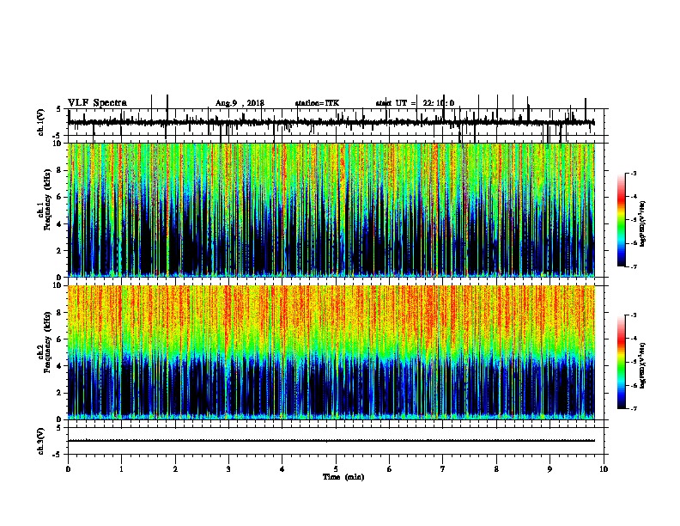Click the "-3" label on ch.2 colorbar

coord(633,315)
